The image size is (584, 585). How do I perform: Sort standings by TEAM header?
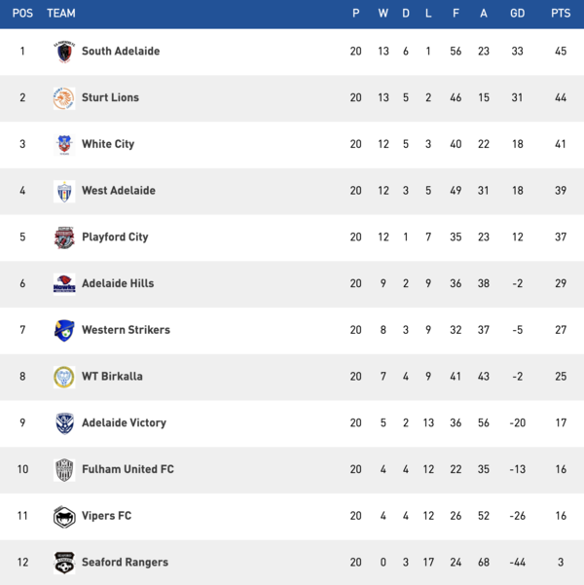coord(61,14)
